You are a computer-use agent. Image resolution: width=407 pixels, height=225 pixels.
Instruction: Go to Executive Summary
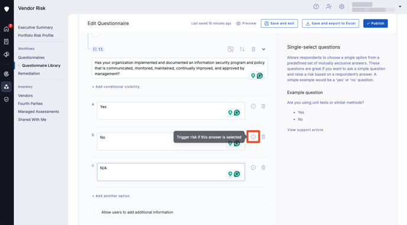click(35, 27)
